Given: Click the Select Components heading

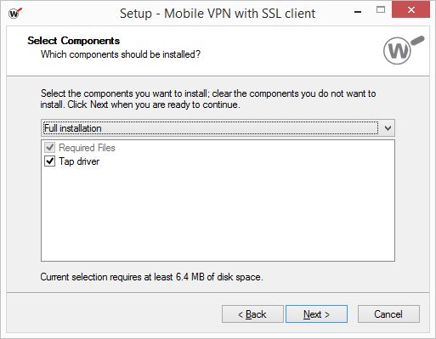Looking at the screenshot, I should [x=74, y=41].
